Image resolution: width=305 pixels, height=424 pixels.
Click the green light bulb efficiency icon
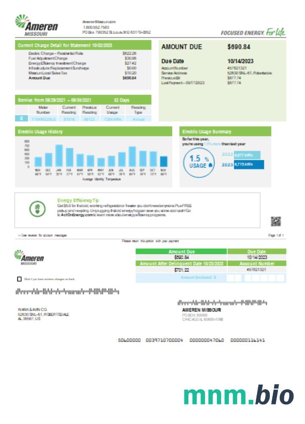tap(37, 208)
